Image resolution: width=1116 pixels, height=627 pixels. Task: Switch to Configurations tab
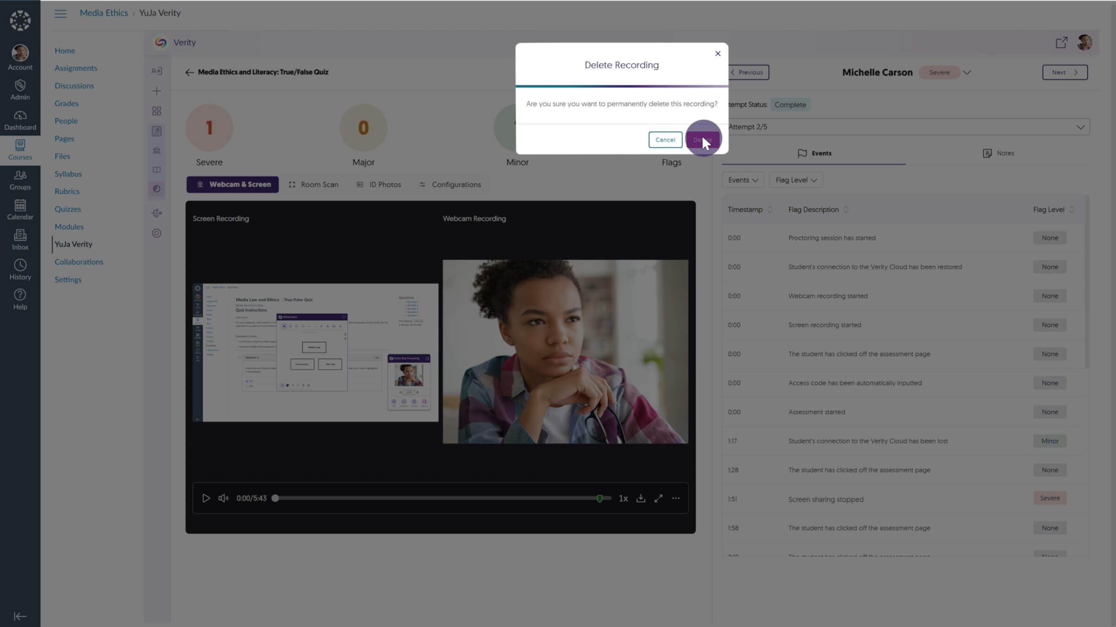coord(450,184)
